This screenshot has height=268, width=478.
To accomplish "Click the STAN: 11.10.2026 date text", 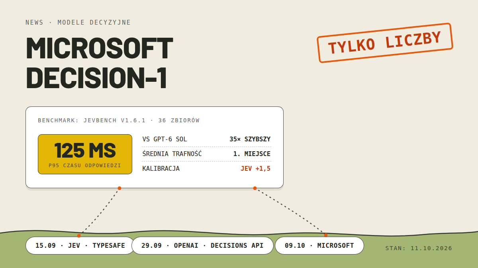I will tap(419, 248).
